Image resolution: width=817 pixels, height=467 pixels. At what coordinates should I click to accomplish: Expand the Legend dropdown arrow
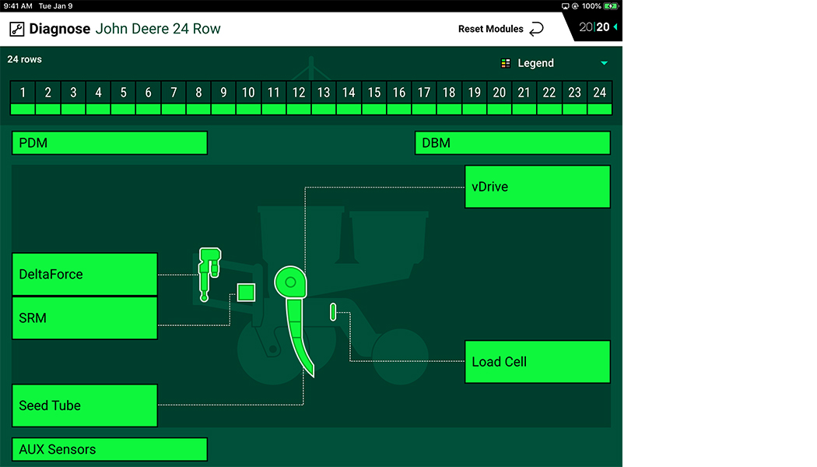click(x=604, y=63)
